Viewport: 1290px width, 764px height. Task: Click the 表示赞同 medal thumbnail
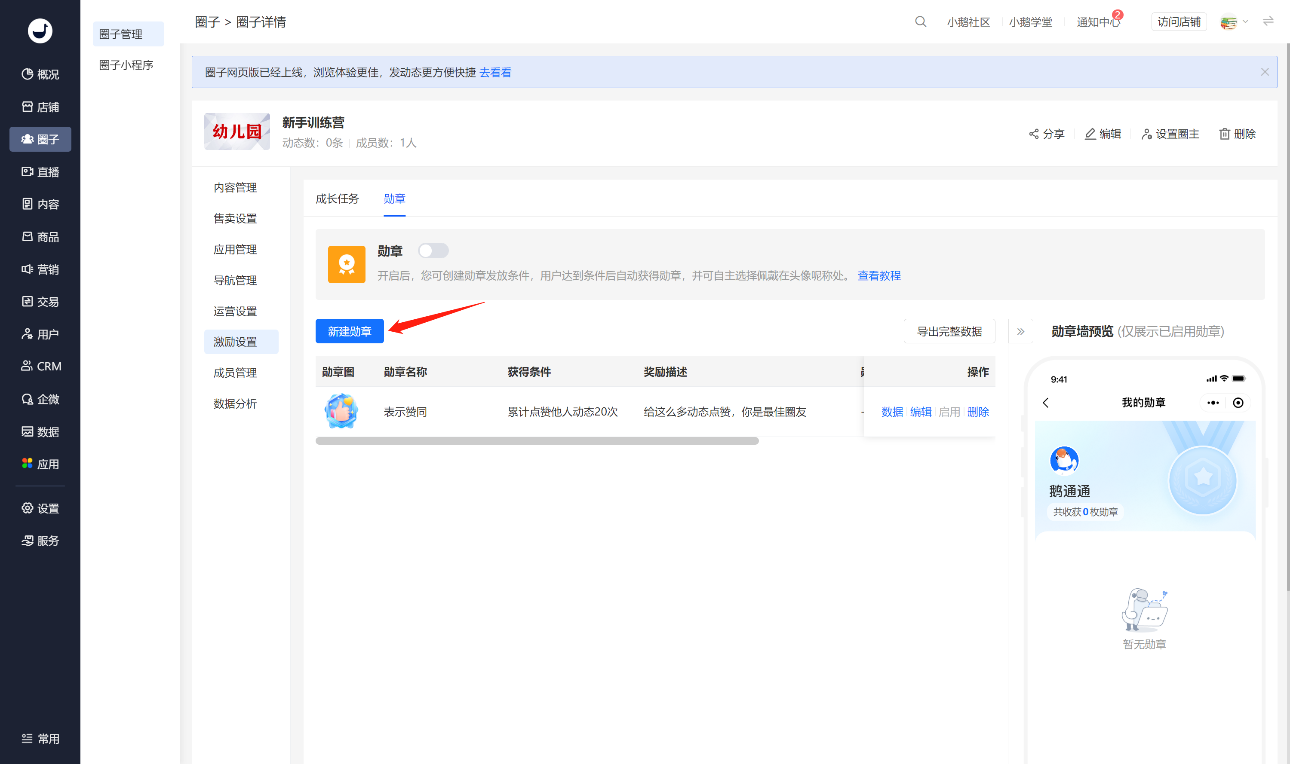(x=341, y=411)
